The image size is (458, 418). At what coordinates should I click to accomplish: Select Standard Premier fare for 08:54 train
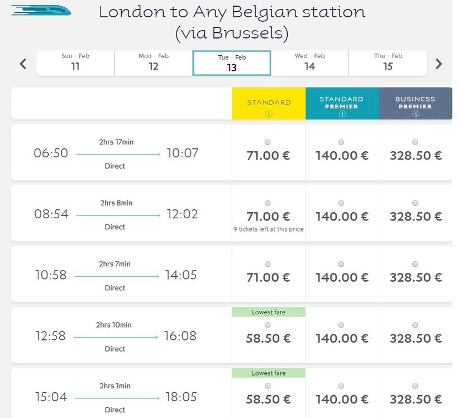point(341,203)
